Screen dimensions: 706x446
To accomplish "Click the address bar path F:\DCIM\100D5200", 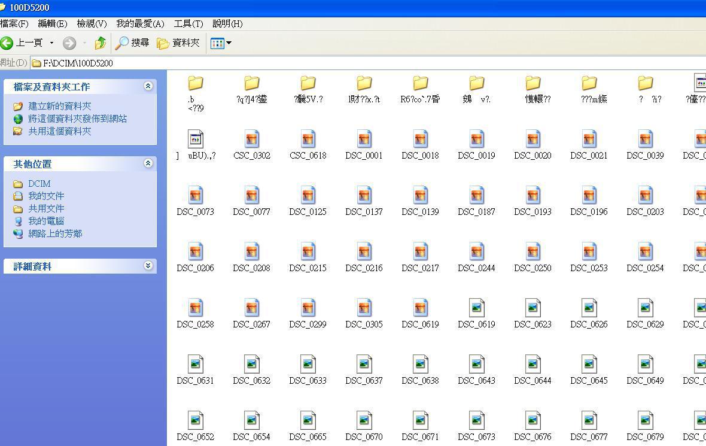I will point(78,63).
